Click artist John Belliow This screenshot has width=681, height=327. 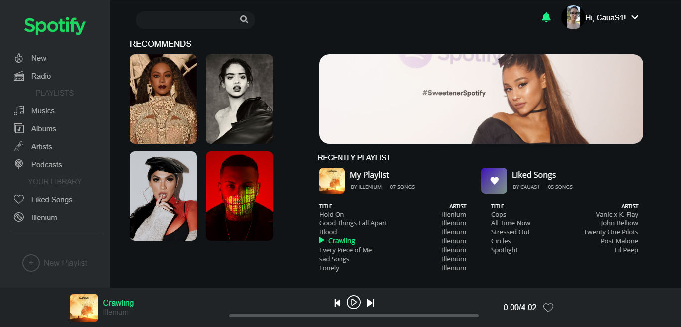619,223
